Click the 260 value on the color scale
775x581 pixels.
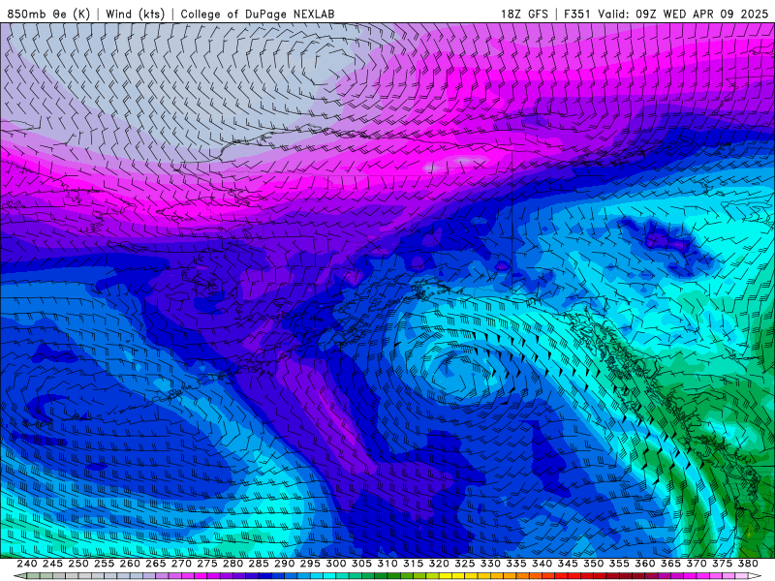tap(130, 564)
